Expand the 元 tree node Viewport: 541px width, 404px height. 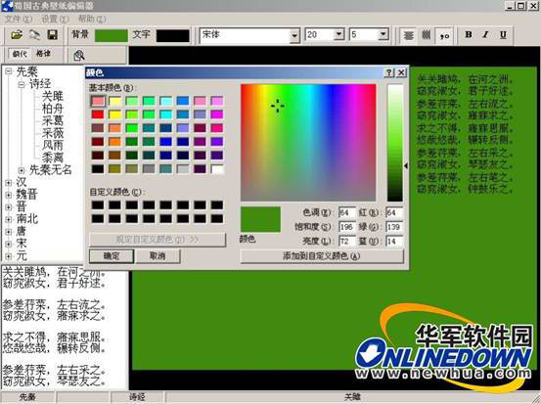[8, 256]
